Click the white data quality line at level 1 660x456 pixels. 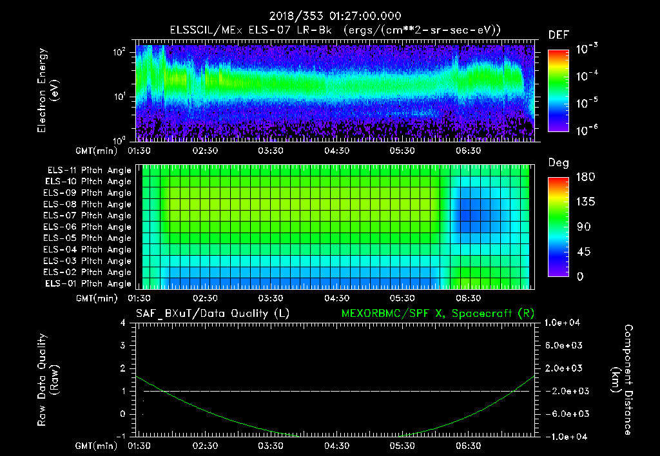click(x=336, y=391)
